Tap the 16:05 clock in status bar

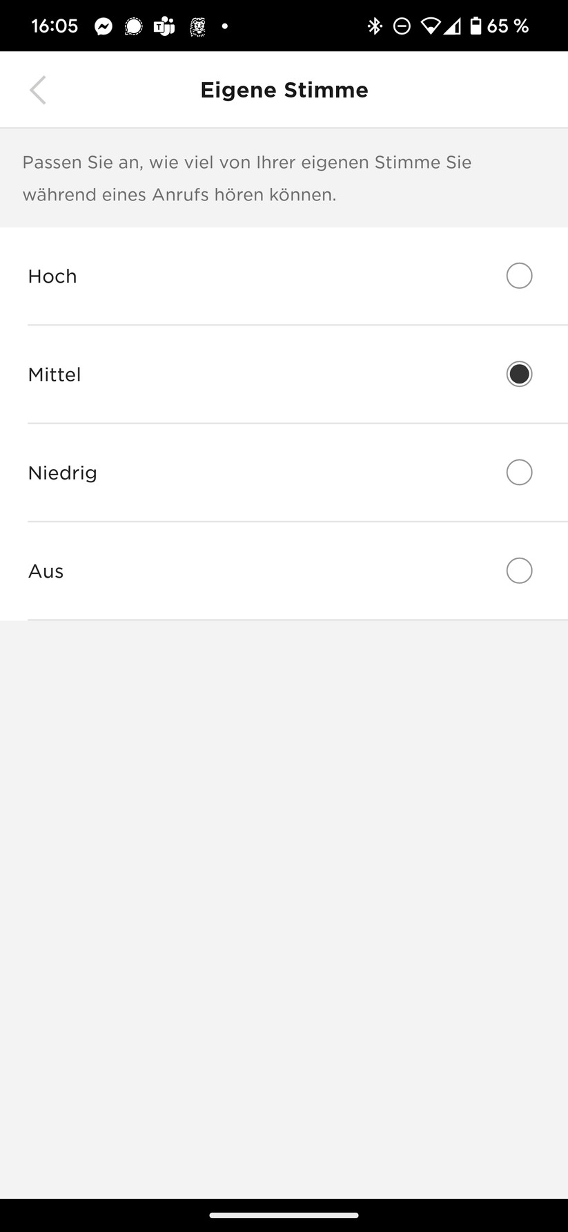click(55, 26)
